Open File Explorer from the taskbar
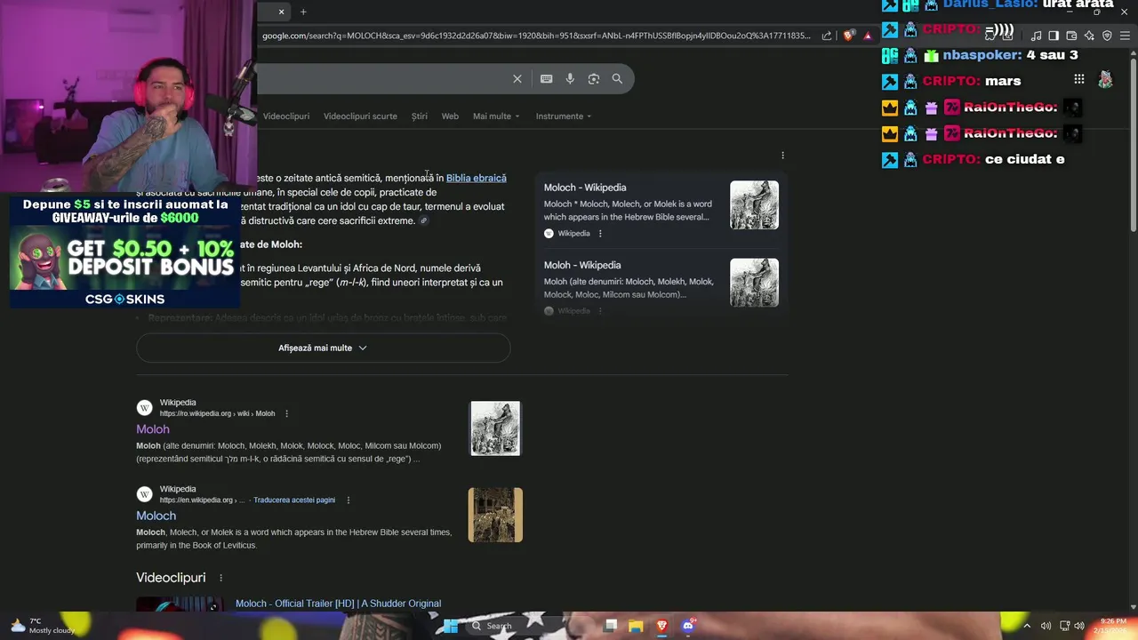Screen dimensions: 1138x640 (x=636, y=626)
